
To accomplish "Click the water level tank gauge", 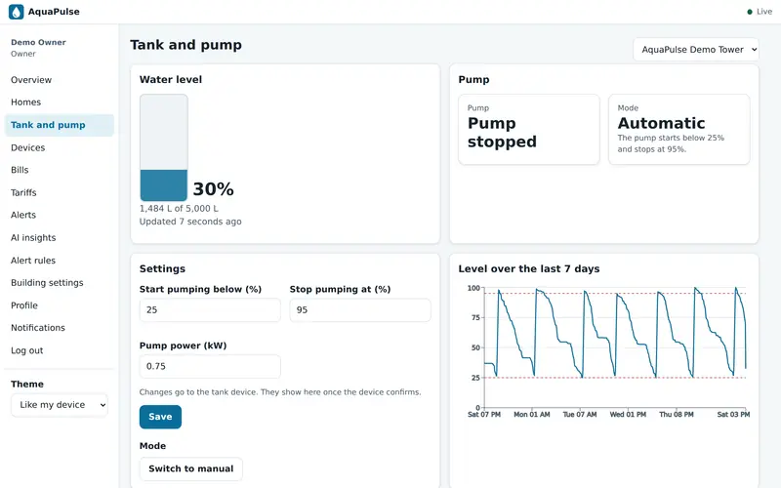I will tap(163, 147).
